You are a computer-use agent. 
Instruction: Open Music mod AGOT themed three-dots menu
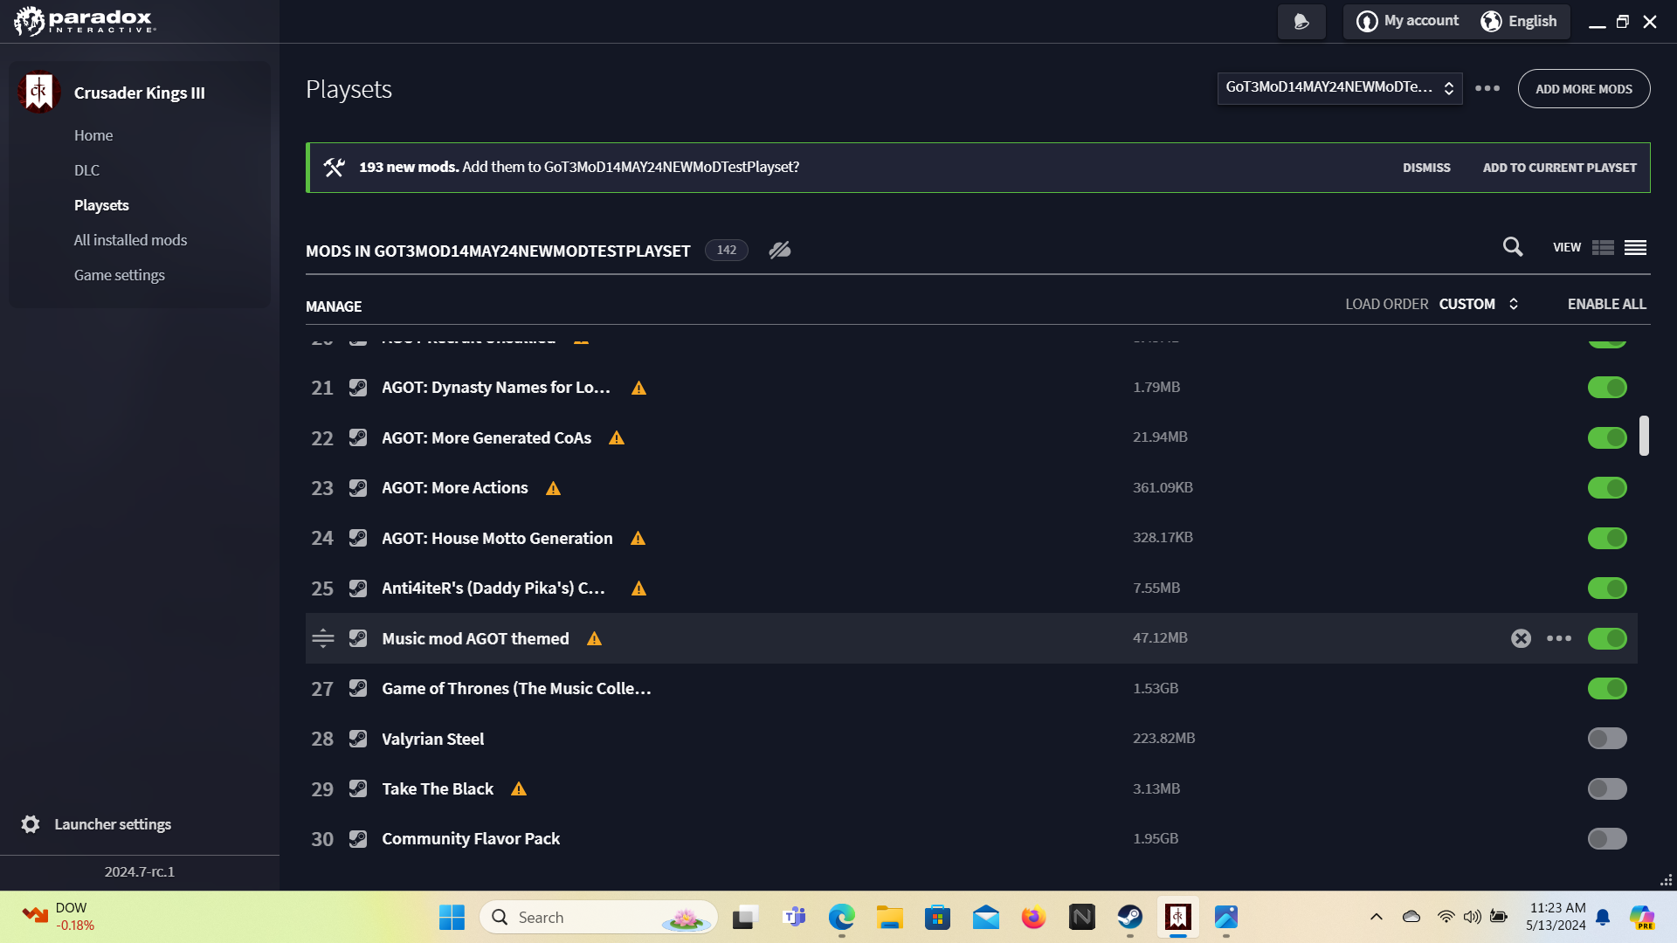pos(1559,638)
